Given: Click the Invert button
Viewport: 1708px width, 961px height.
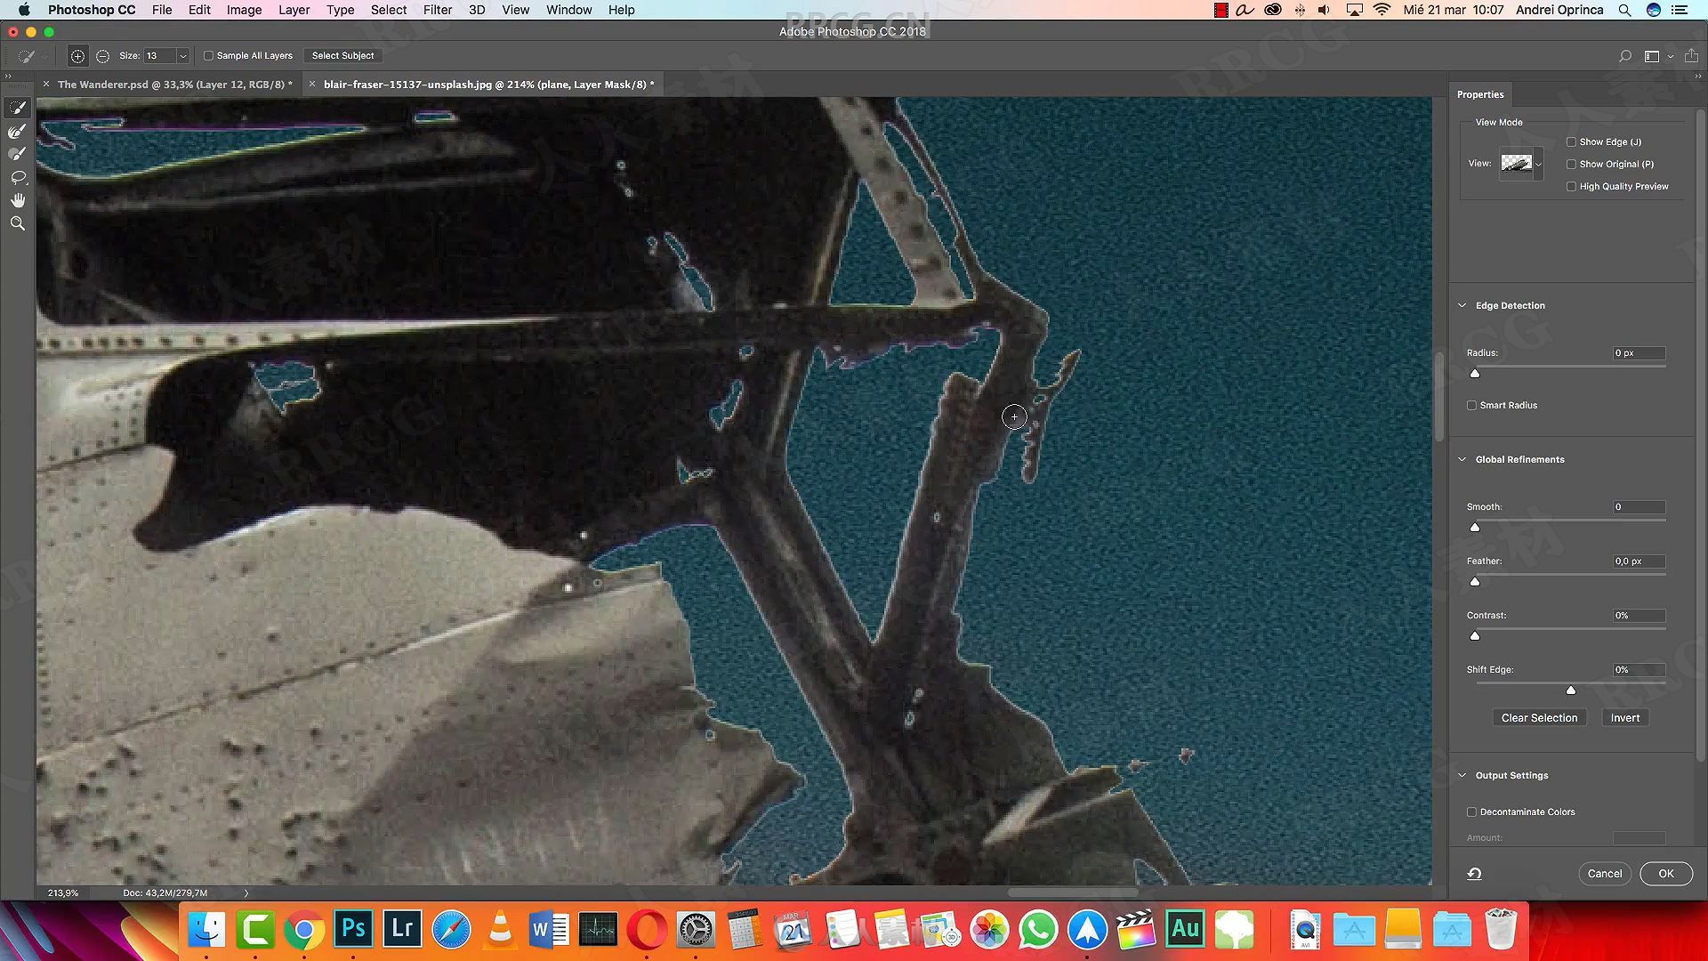Looking at the screenshot, I should tap(1623, 717).
